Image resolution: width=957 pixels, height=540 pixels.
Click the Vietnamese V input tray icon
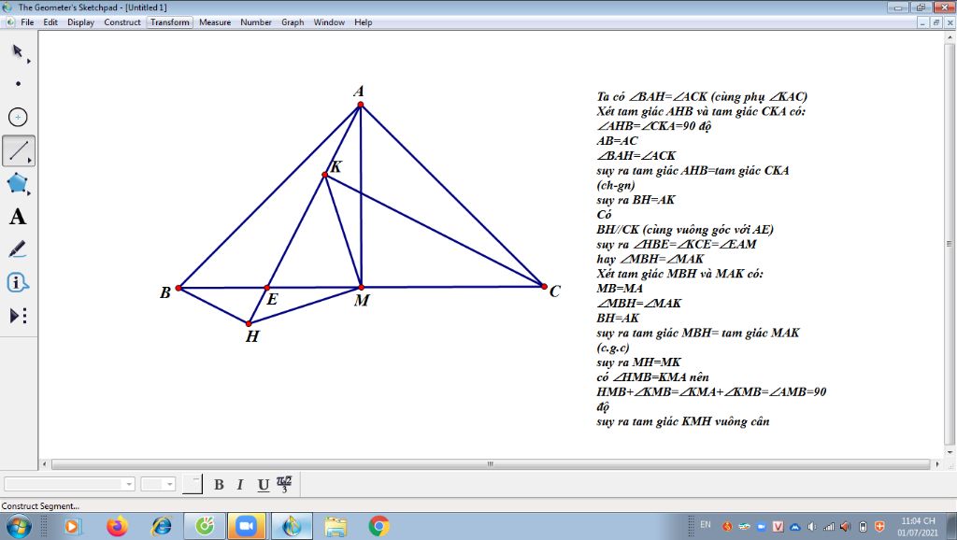pos(778,526)
